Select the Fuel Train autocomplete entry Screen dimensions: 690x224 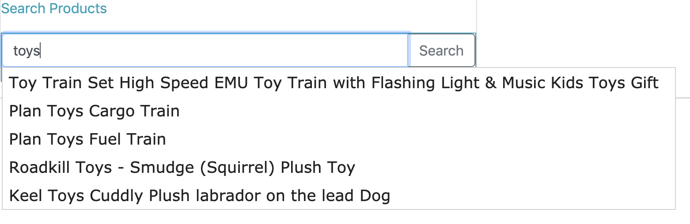[339, 139]
